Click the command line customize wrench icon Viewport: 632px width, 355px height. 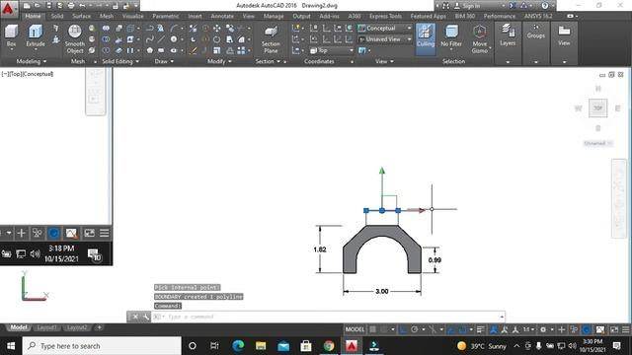pyautogui.click(x=145, y=317)
